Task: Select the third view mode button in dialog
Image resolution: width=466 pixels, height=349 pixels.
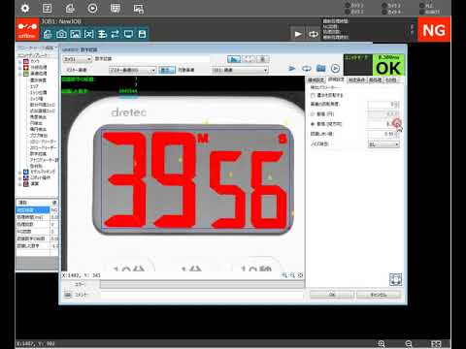Action: point(263,59)
